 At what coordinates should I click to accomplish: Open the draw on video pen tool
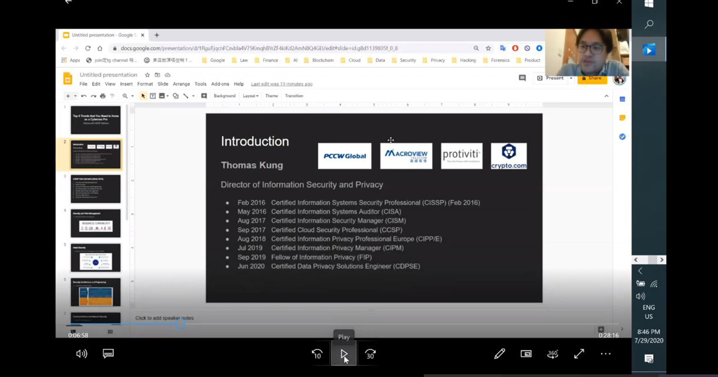[499, 354]
